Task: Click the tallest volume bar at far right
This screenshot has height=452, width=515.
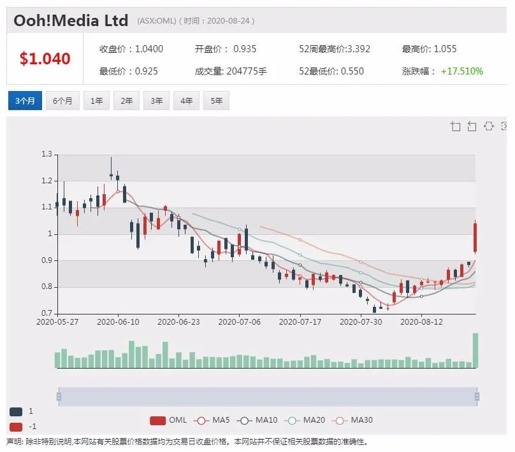Action: coord(475,350)
